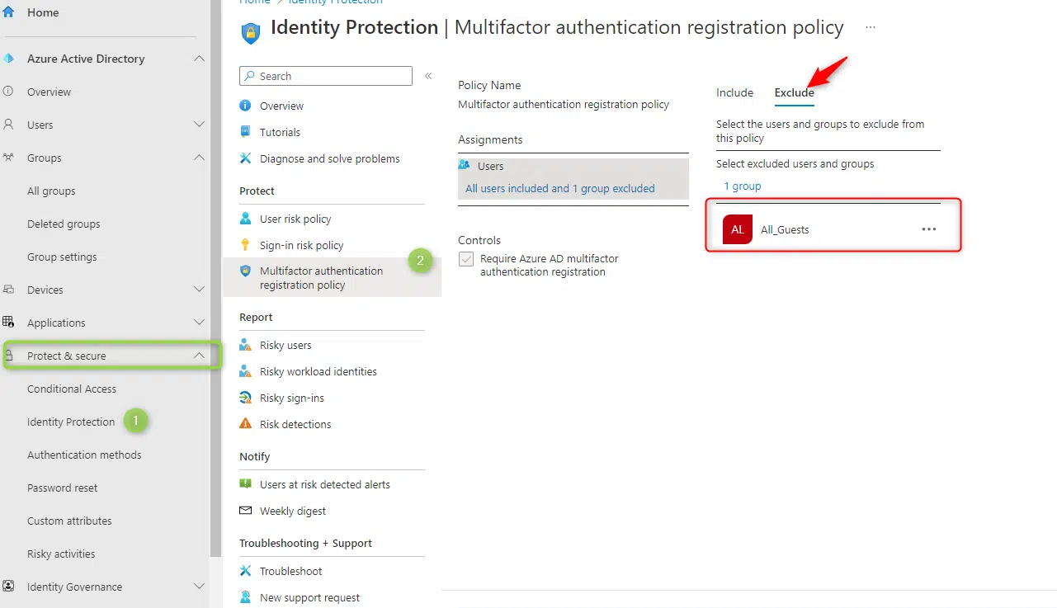Click the Azure Active Directory diamond icon
This screenshot has width=1057, height=608.
9,59
